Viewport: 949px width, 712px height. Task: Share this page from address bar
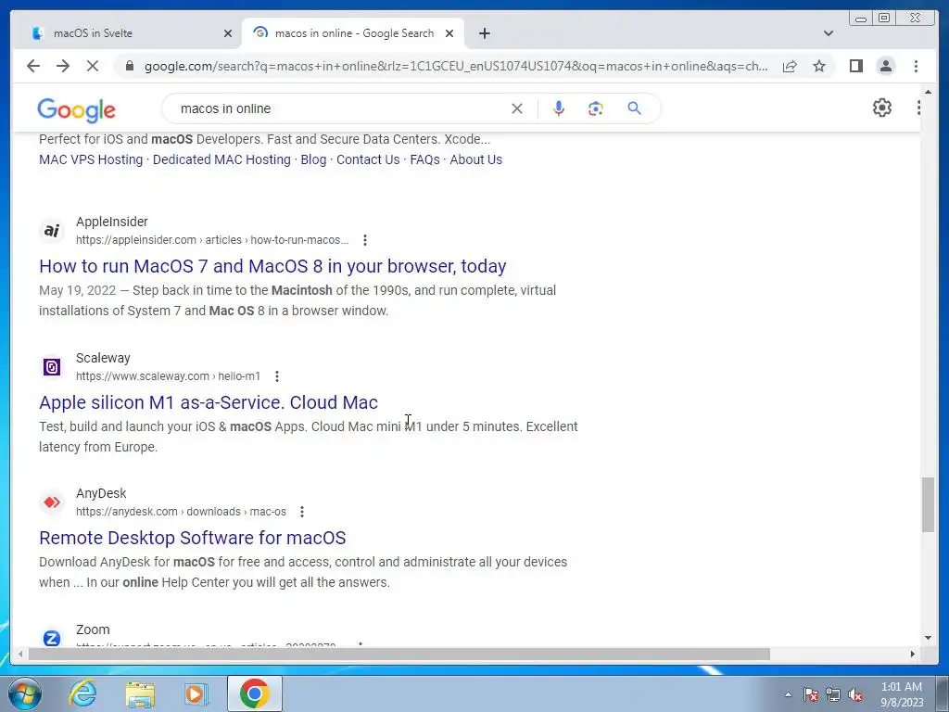(x=790, y=66)
